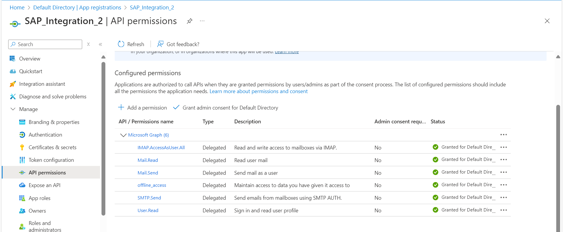Image resolution: width=563 pixels, height=232 pixels.
Task: Click the Certificates key icon
Action: pyautogui.click(x=22, y=147)
